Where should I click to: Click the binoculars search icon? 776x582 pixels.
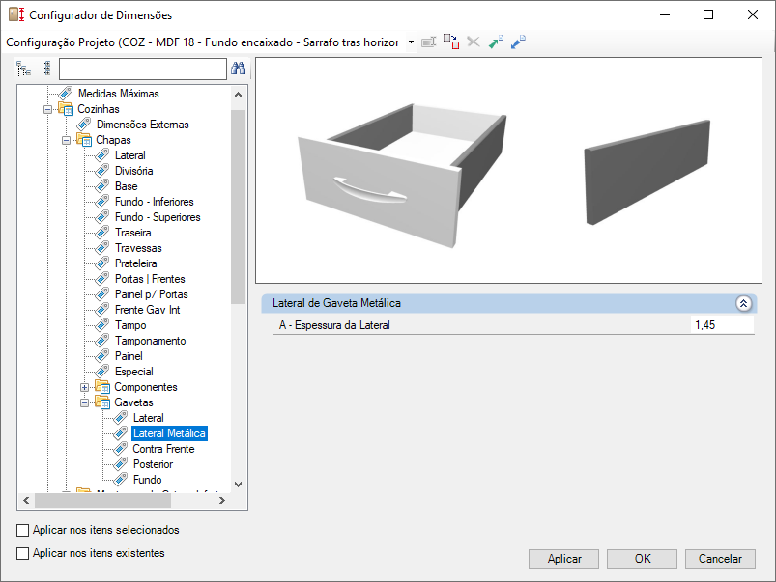(238, 69)
